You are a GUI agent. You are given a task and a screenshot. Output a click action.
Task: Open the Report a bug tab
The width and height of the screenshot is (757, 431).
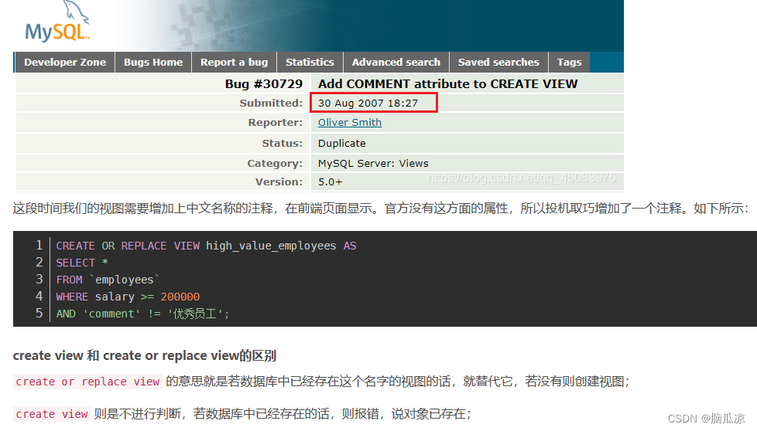click(235, 62)
